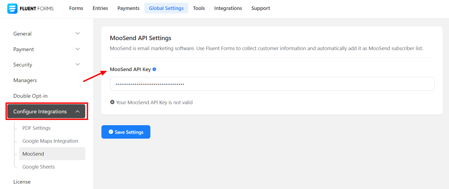Open Managers settings in sidebar
Viewport: 449px width, 189px height.
25,80
